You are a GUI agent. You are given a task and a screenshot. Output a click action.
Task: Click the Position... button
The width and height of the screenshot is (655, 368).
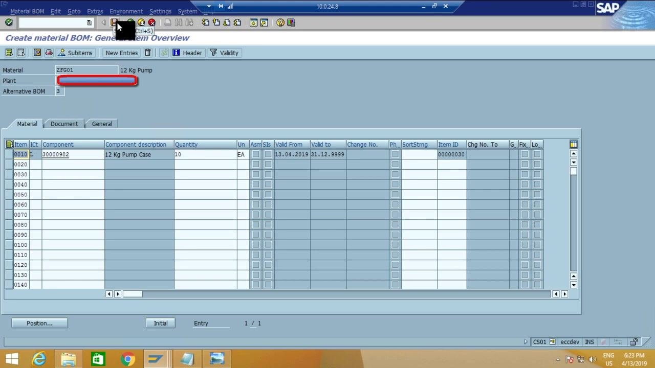pos(39,323)
